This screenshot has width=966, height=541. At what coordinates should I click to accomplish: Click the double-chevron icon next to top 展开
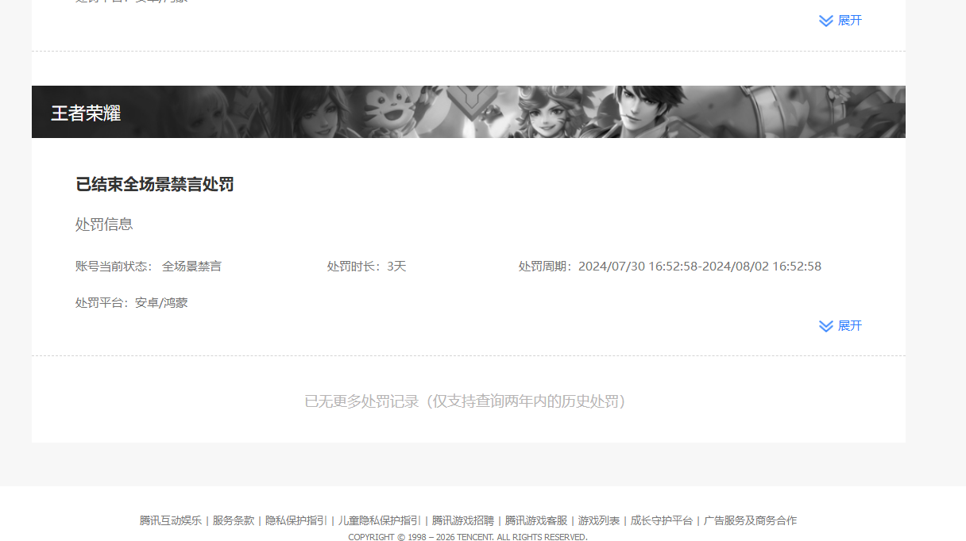[826, 21]
